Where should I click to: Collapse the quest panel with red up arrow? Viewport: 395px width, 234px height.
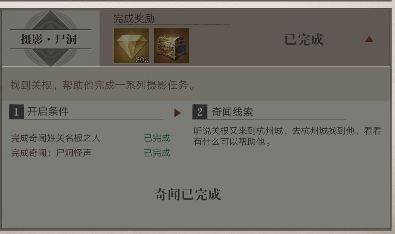[369, 40]
